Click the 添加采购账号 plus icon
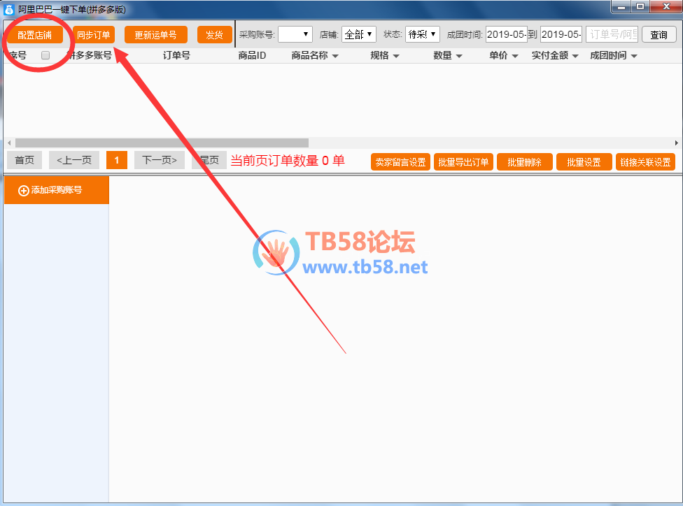The width and height of the screenshot is (683, 506). point(24,191)
